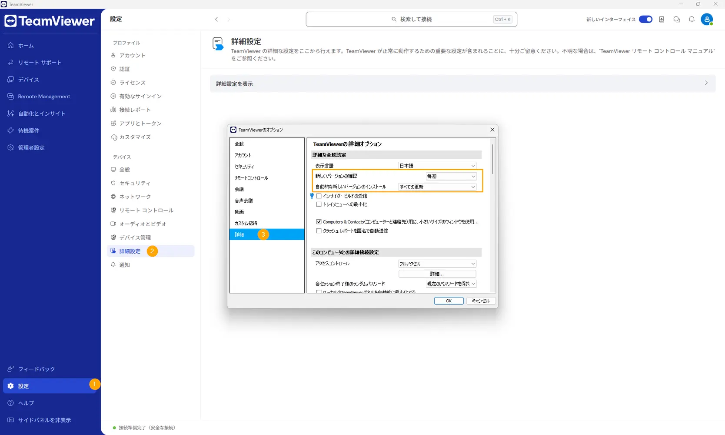Open the 管理者設定 sidebar icon
The width and height of the screenshot is (725, 435).
pyautogui.click(x=10, y=147)
